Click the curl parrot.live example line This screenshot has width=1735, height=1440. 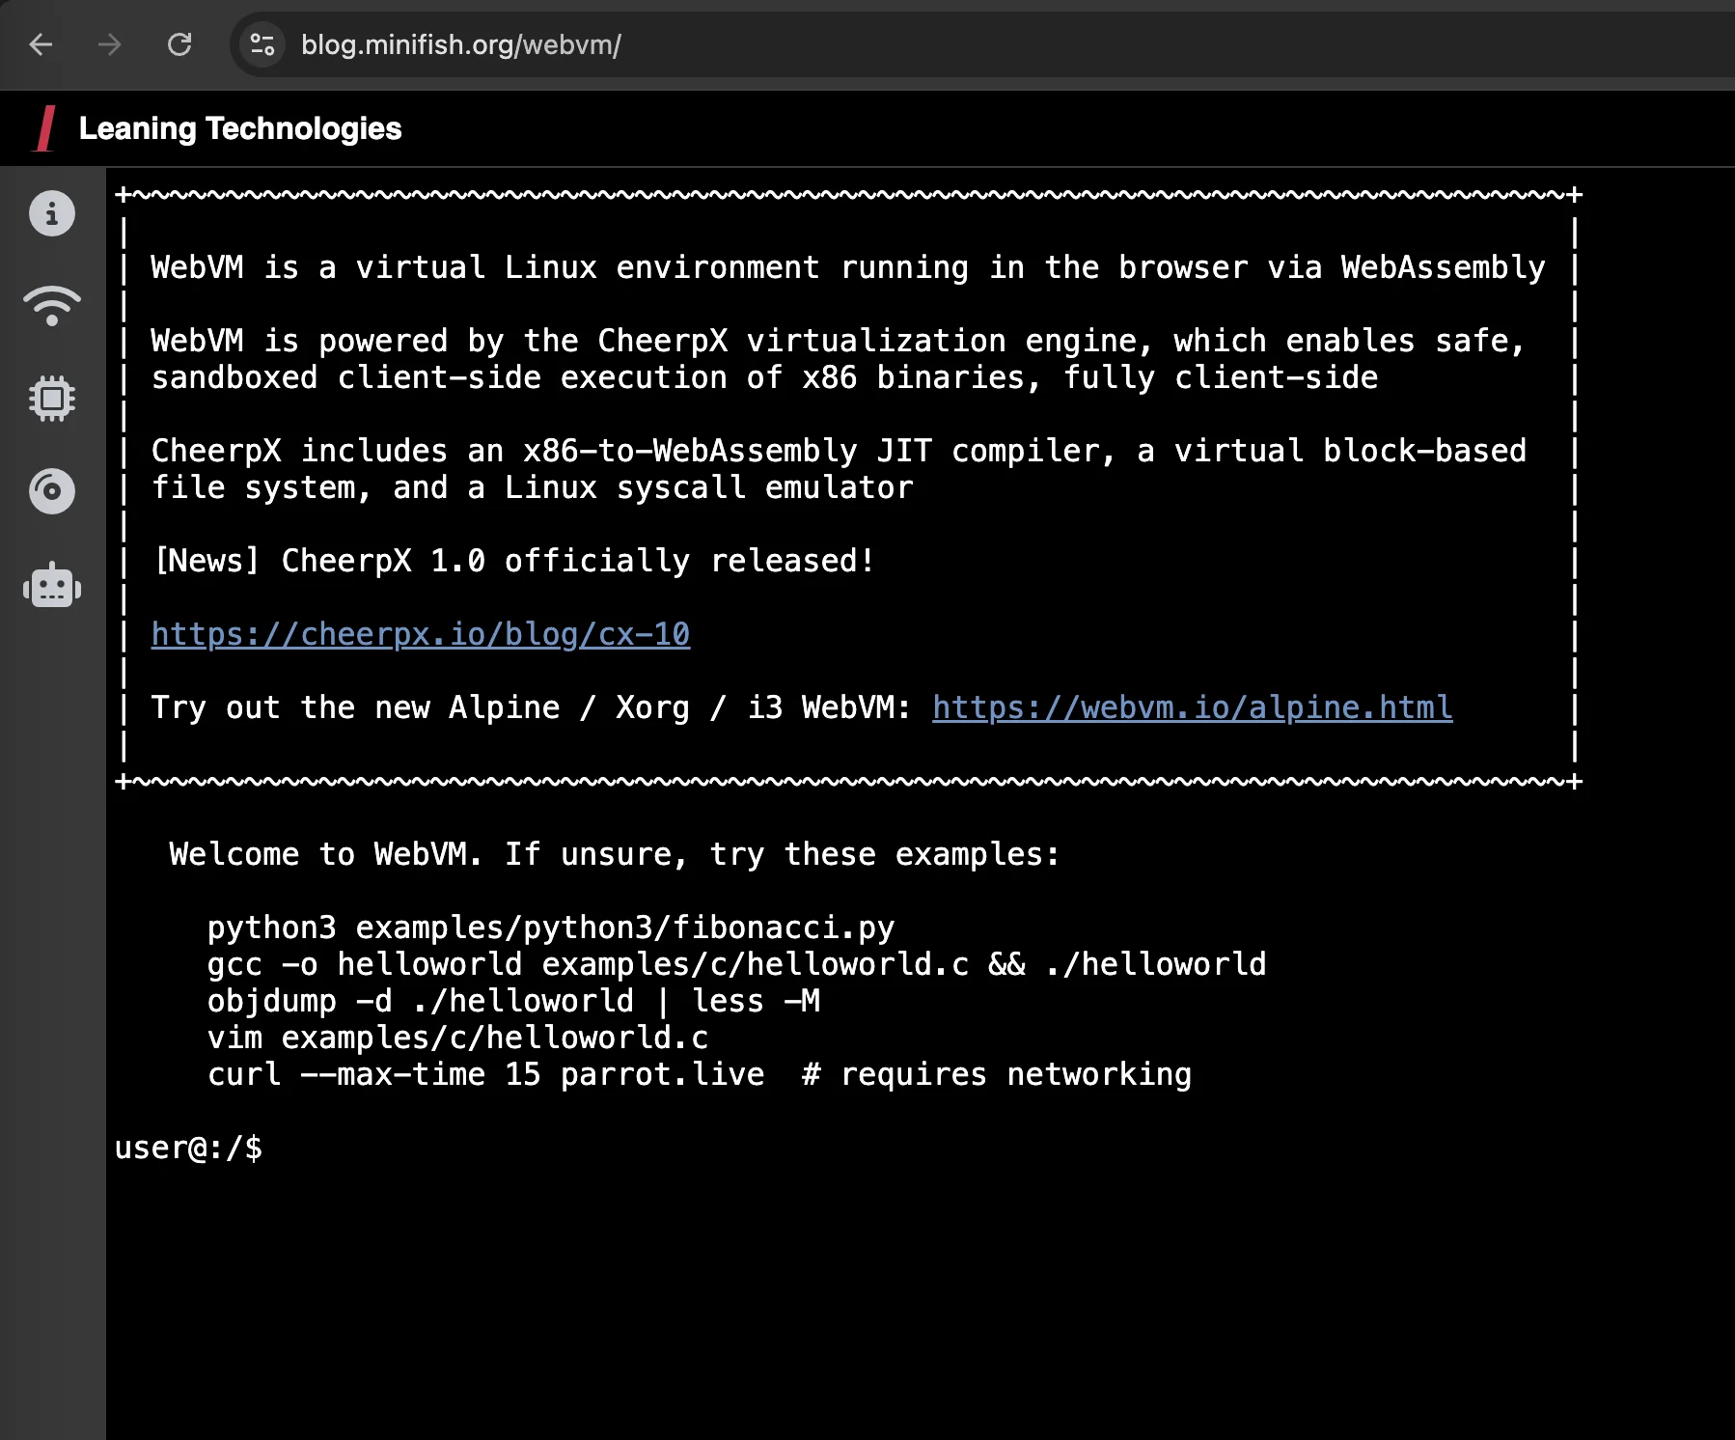click(x=700, y=1074)
